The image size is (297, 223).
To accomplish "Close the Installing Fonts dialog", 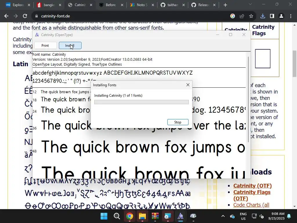I will (x=188, y=85).
